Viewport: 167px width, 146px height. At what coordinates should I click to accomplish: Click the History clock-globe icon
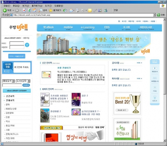(65, 10)
